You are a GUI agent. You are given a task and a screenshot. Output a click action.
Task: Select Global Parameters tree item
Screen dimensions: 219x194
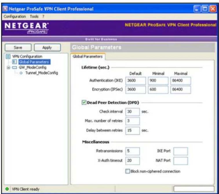(34, 62)
